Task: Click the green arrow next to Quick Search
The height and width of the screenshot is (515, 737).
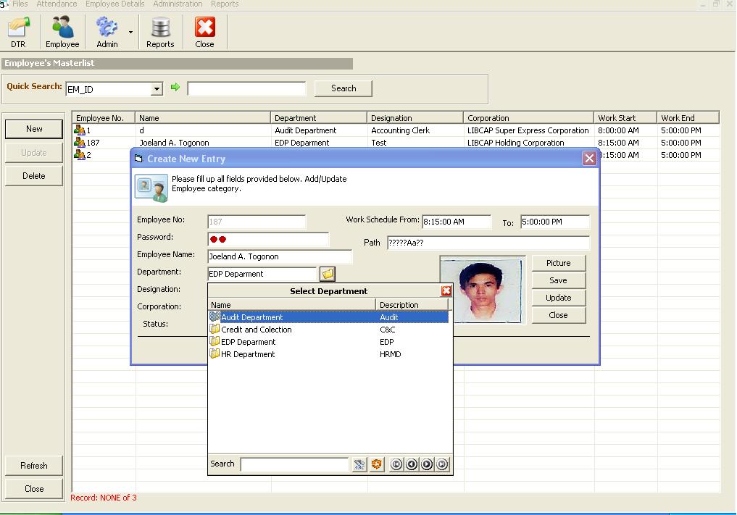Action: [x=175, y=88]
